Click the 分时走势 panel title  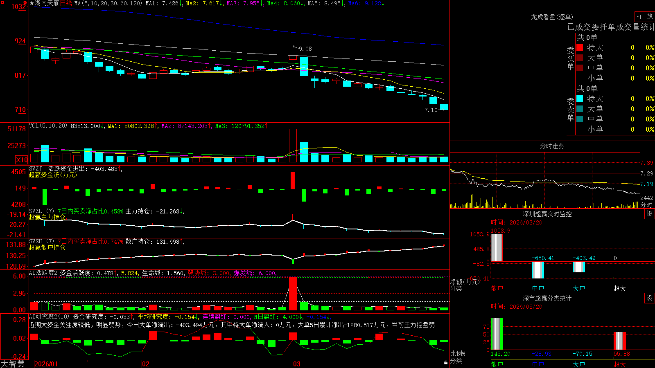coord(552,146)
